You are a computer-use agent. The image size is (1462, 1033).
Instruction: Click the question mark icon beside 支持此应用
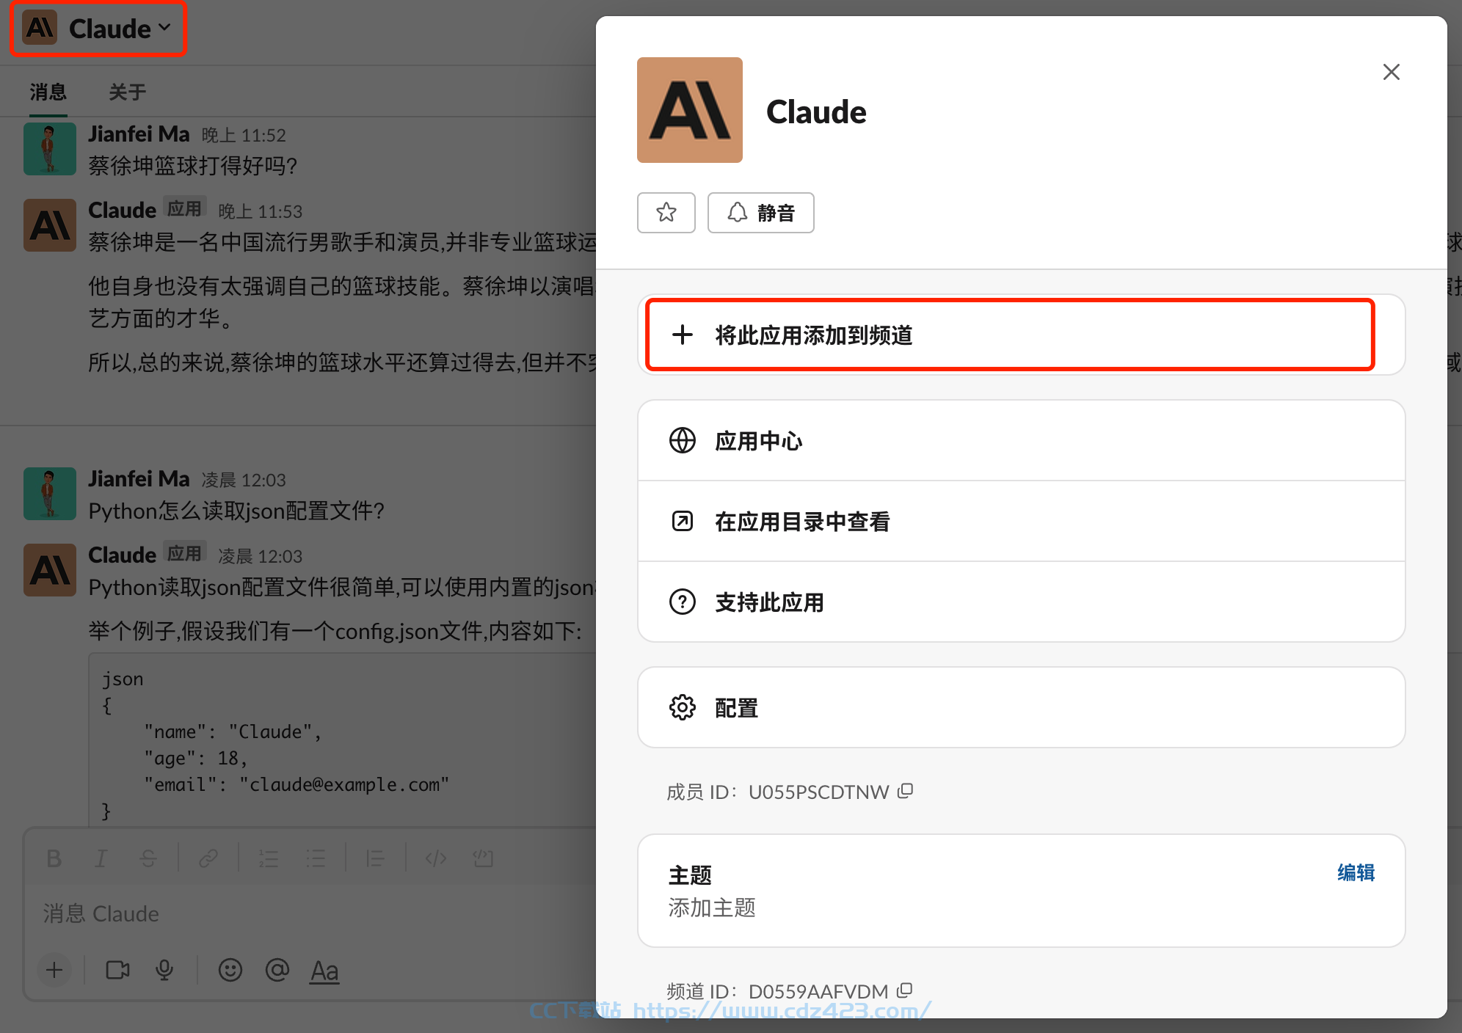(682, 602)
